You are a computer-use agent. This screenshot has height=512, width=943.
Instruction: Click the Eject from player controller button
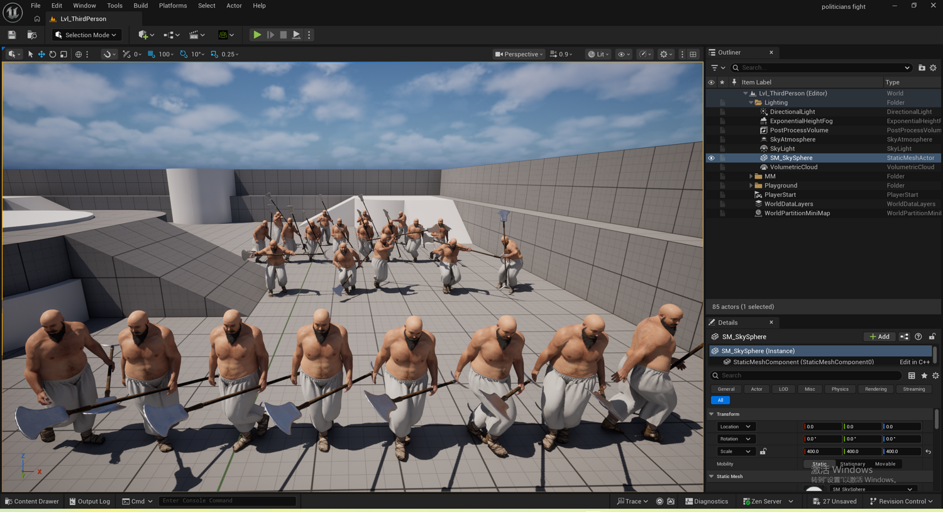[x=296, y=35]
